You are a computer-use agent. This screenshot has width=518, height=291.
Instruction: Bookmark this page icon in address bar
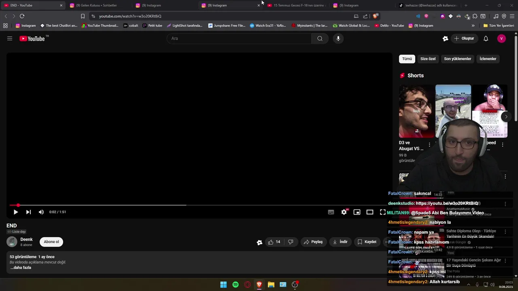[x=83, y=16]
